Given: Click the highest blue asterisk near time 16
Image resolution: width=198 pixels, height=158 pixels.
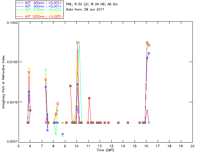Looking at the screenshot, I should click(149, 53).
